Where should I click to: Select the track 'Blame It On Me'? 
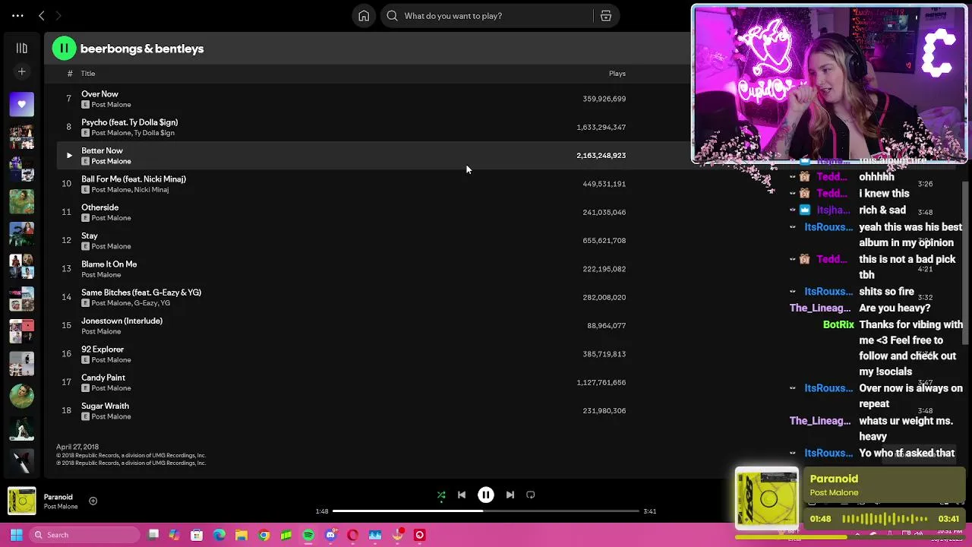pos(109,264)
